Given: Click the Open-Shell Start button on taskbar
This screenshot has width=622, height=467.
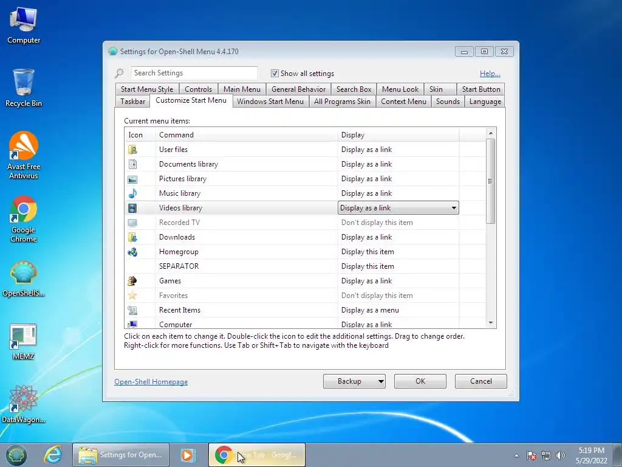Looking at the screenshot, I should click(x=16, y=455).
